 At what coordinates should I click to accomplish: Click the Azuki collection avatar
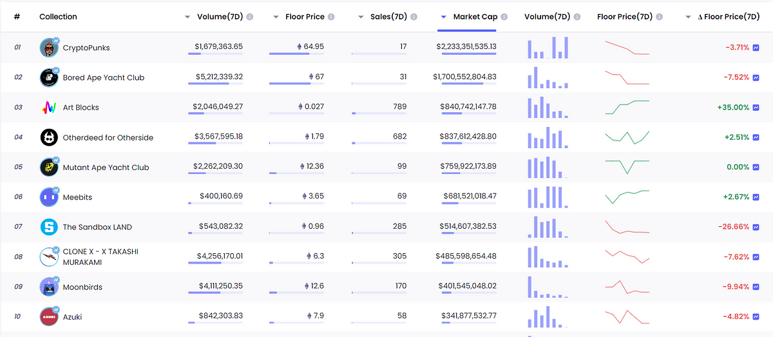tap(49, 316)
